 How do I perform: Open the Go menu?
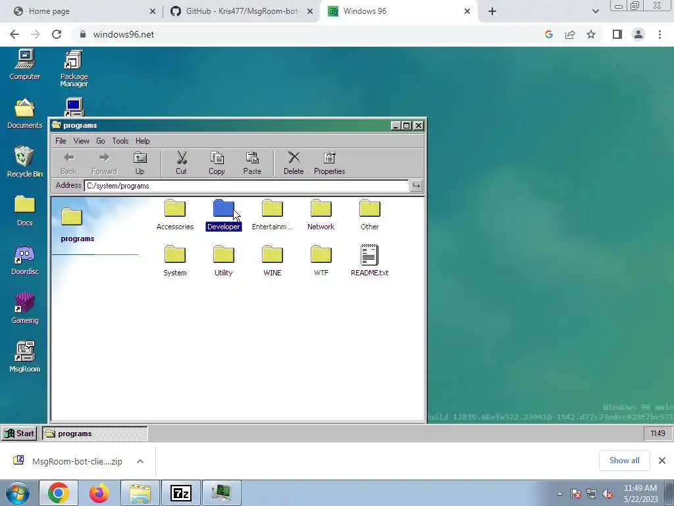pos(101,141)
